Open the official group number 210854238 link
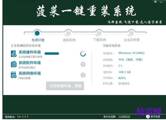Screen dimensions: 166x120 coord(124,117)
